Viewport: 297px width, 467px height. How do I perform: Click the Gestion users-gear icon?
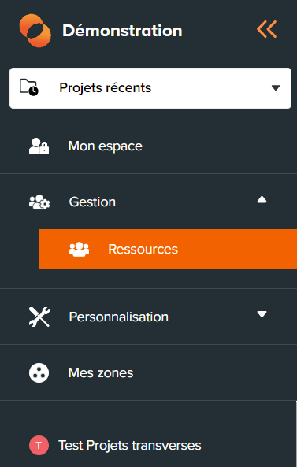[x=39, y=202]
